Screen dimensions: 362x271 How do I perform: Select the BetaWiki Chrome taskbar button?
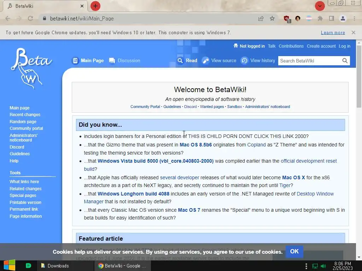click(x=123, y=266)
